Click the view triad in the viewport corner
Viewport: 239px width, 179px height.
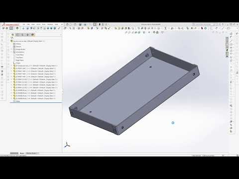tap(67, 145)
